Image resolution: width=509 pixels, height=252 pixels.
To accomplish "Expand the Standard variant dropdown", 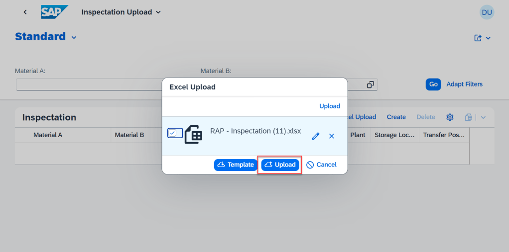I will click(x=74, y=37).
